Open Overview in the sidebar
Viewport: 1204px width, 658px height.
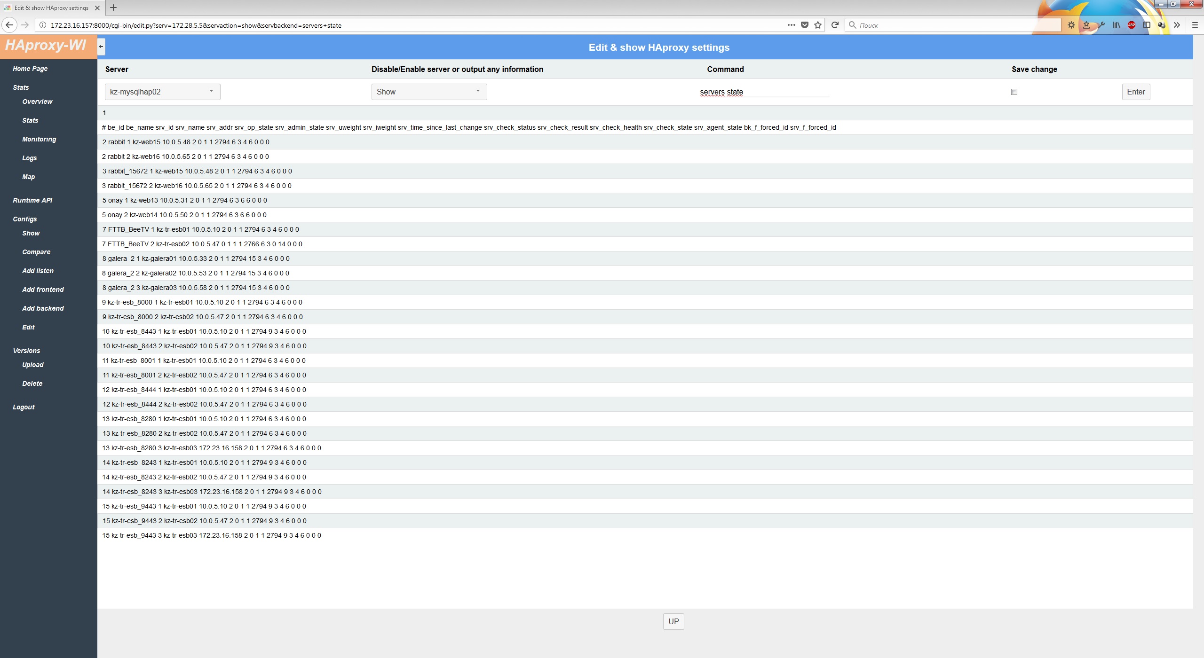click(37, 102)
